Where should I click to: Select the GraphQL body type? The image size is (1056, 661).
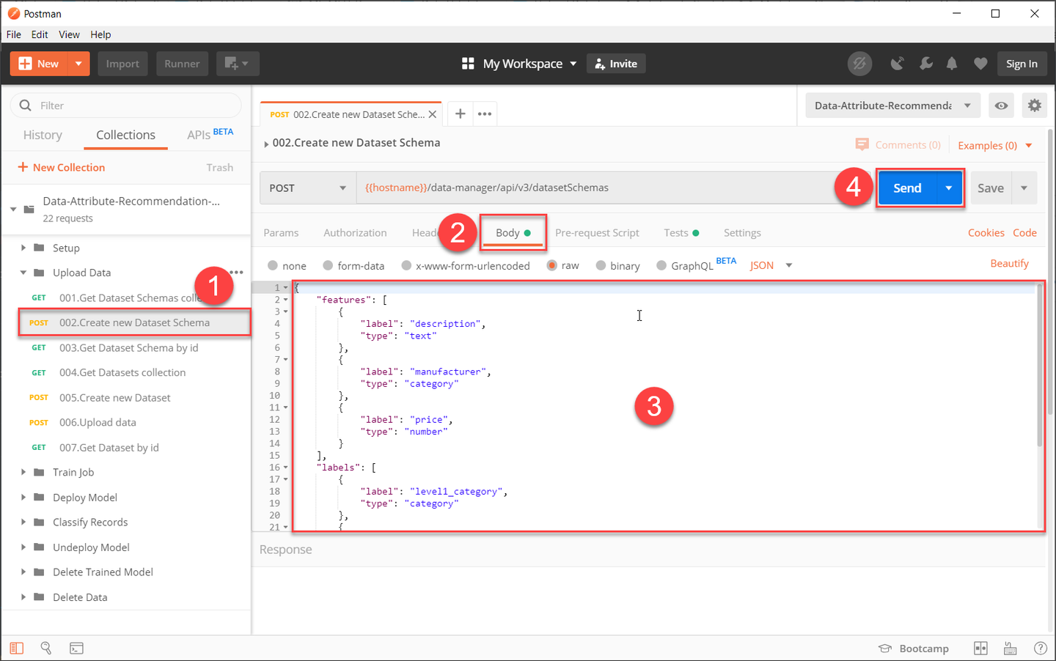pos(661,265)
